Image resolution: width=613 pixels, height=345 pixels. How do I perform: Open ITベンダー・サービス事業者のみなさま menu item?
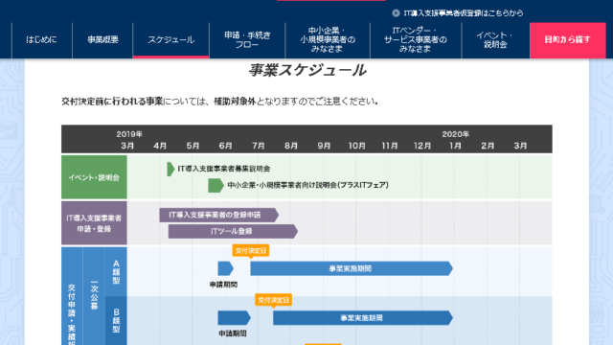[416, 40]
